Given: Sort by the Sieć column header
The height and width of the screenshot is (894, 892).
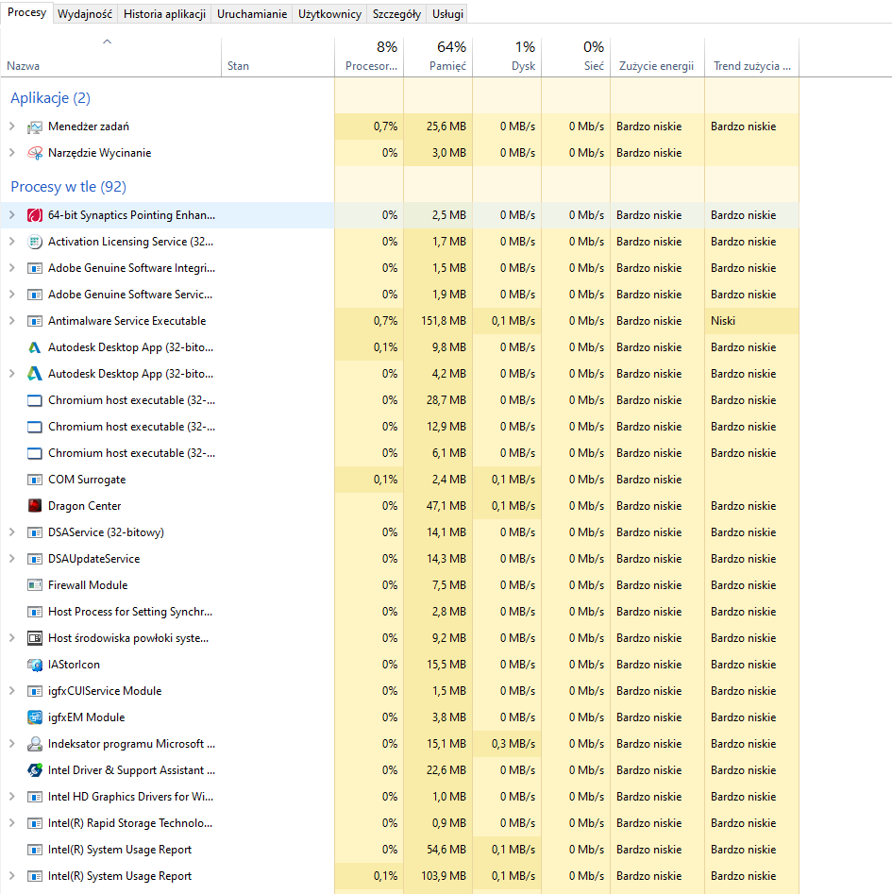Looking at the screenshot, I should 576,57.
